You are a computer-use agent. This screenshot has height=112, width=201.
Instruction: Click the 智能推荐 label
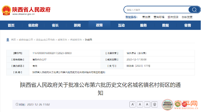pos(131,17)
